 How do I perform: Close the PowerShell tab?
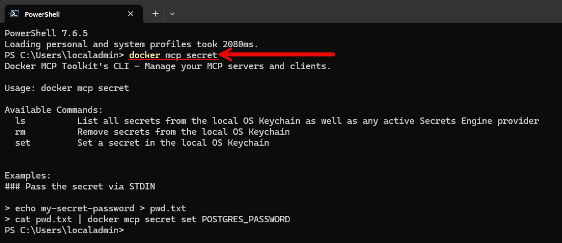point(130,14)
